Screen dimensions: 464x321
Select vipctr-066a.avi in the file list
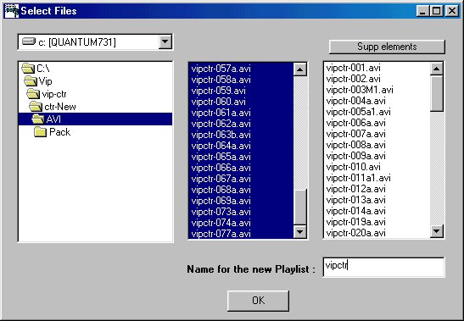pos(241,168)
